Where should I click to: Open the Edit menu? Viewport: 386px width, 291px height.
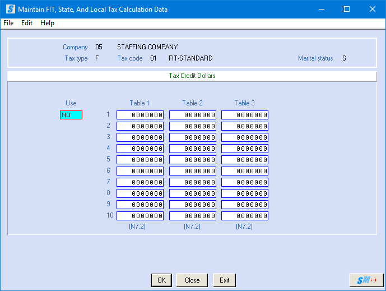coord(27,23)
